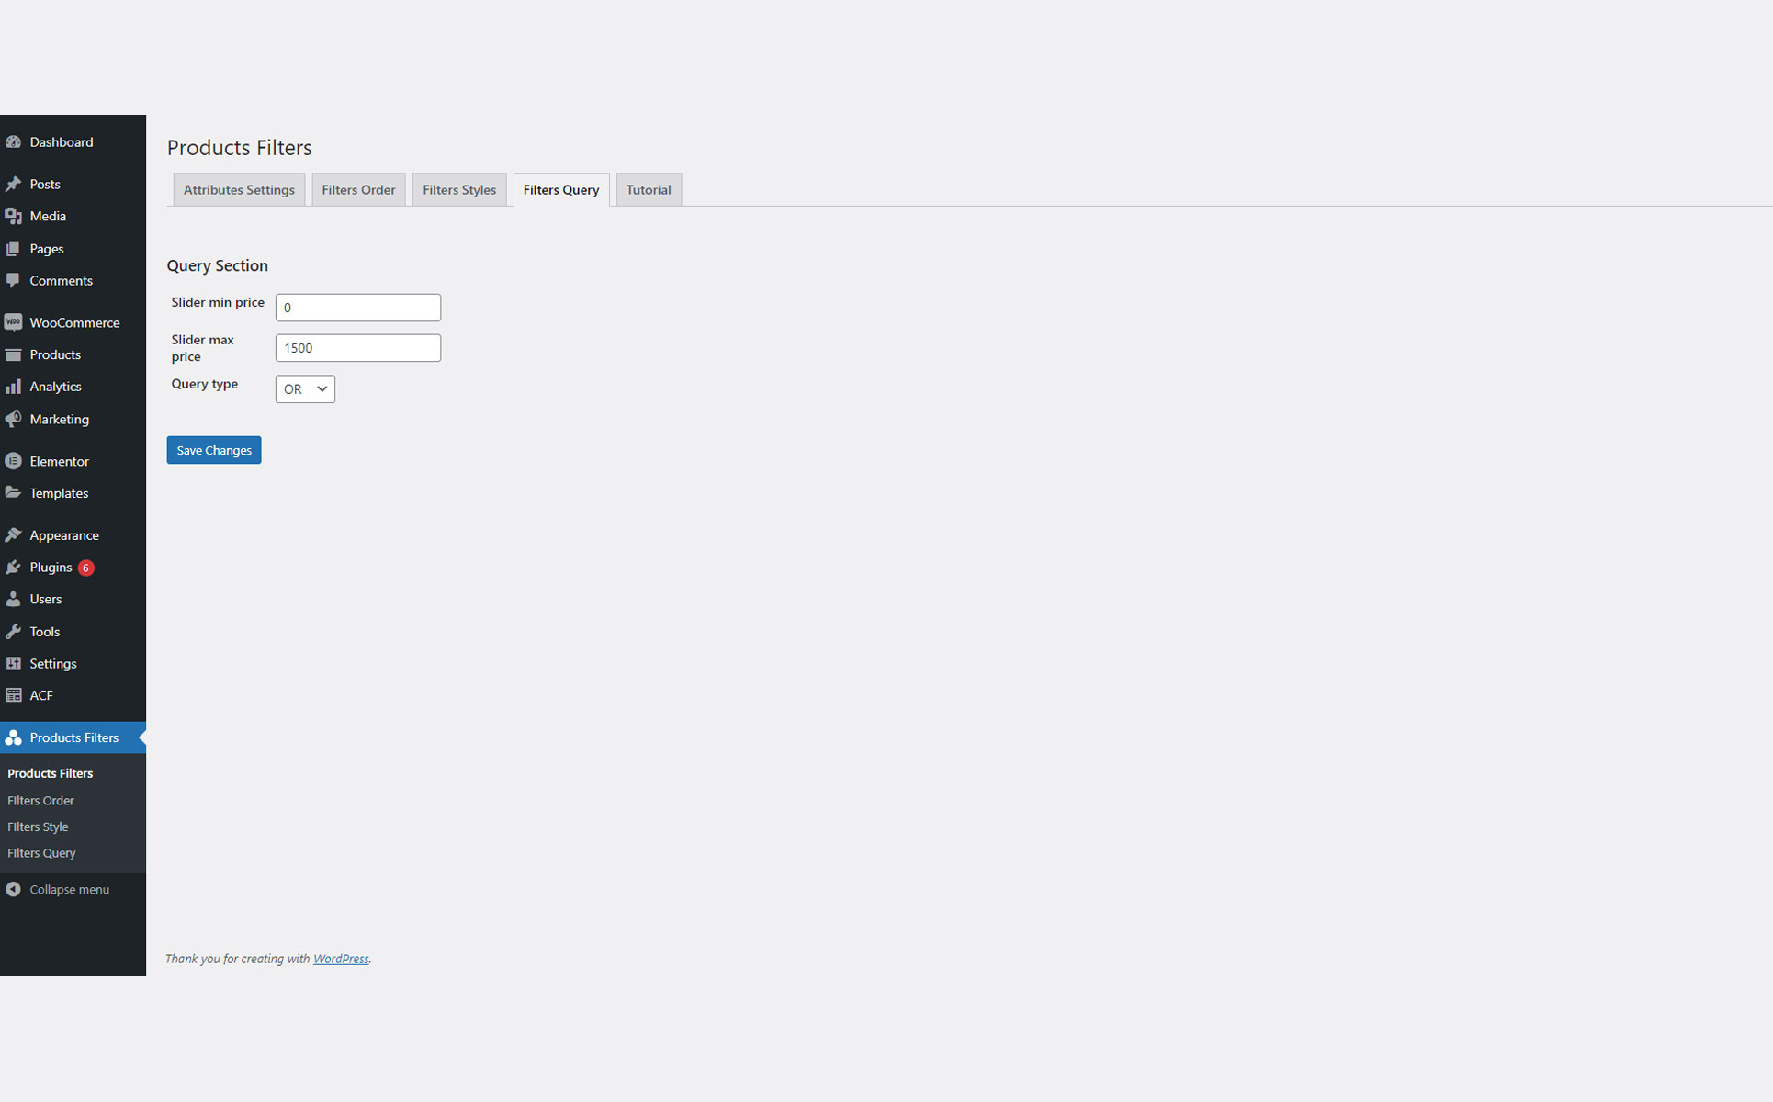Image resolution: width=1773 pixels, height=1102 pixels.
Task: Click the Tools wrench icon
Action: point(13,632)
